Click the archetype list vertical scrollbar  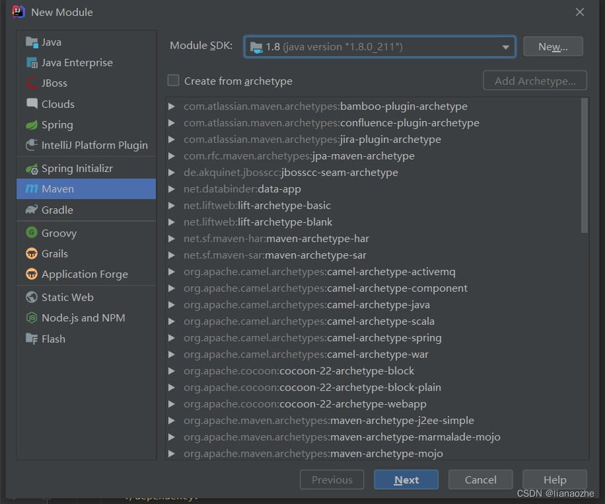point(584,165)
